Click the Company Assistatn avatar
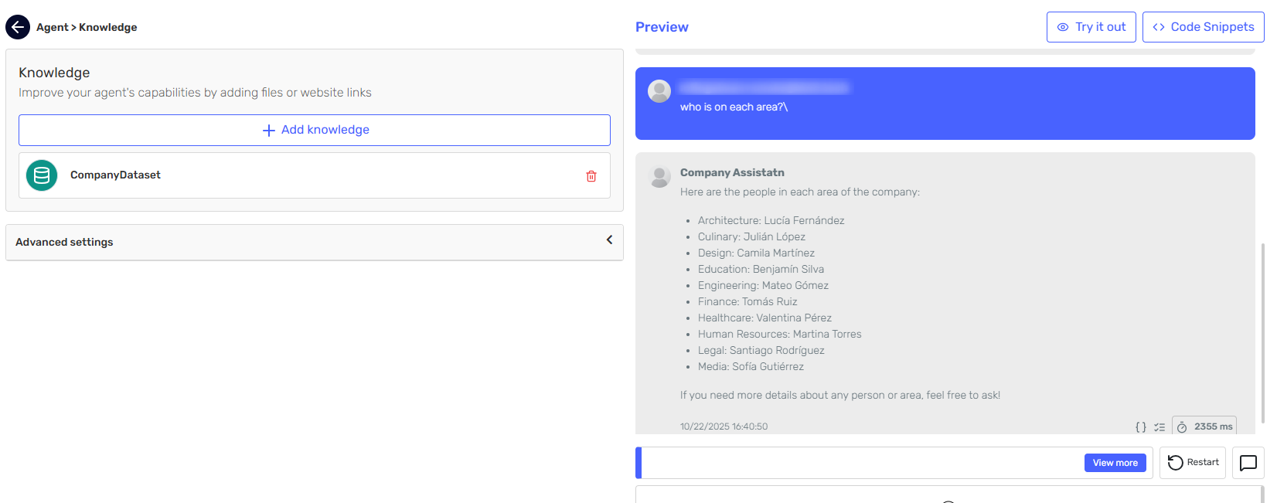 (659, 176)
